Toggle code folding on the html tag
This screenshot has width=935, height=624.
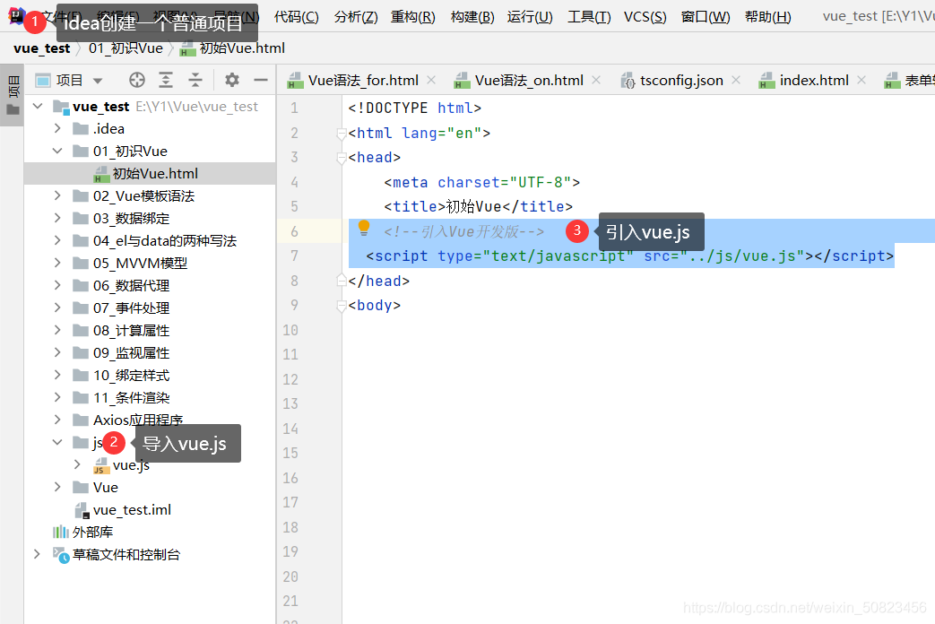coord(341,134)
